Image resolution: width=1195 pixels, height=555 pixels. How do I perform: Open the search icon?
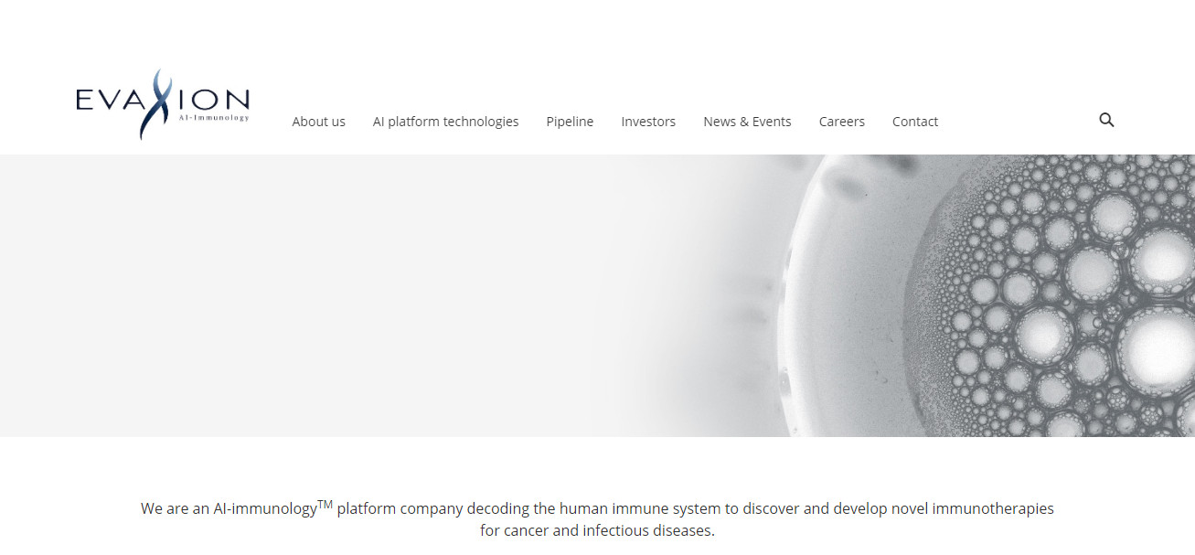1106,120
